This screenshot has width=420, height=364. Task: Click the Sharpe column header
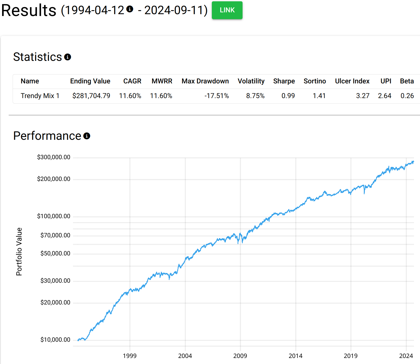click(284, 81)
